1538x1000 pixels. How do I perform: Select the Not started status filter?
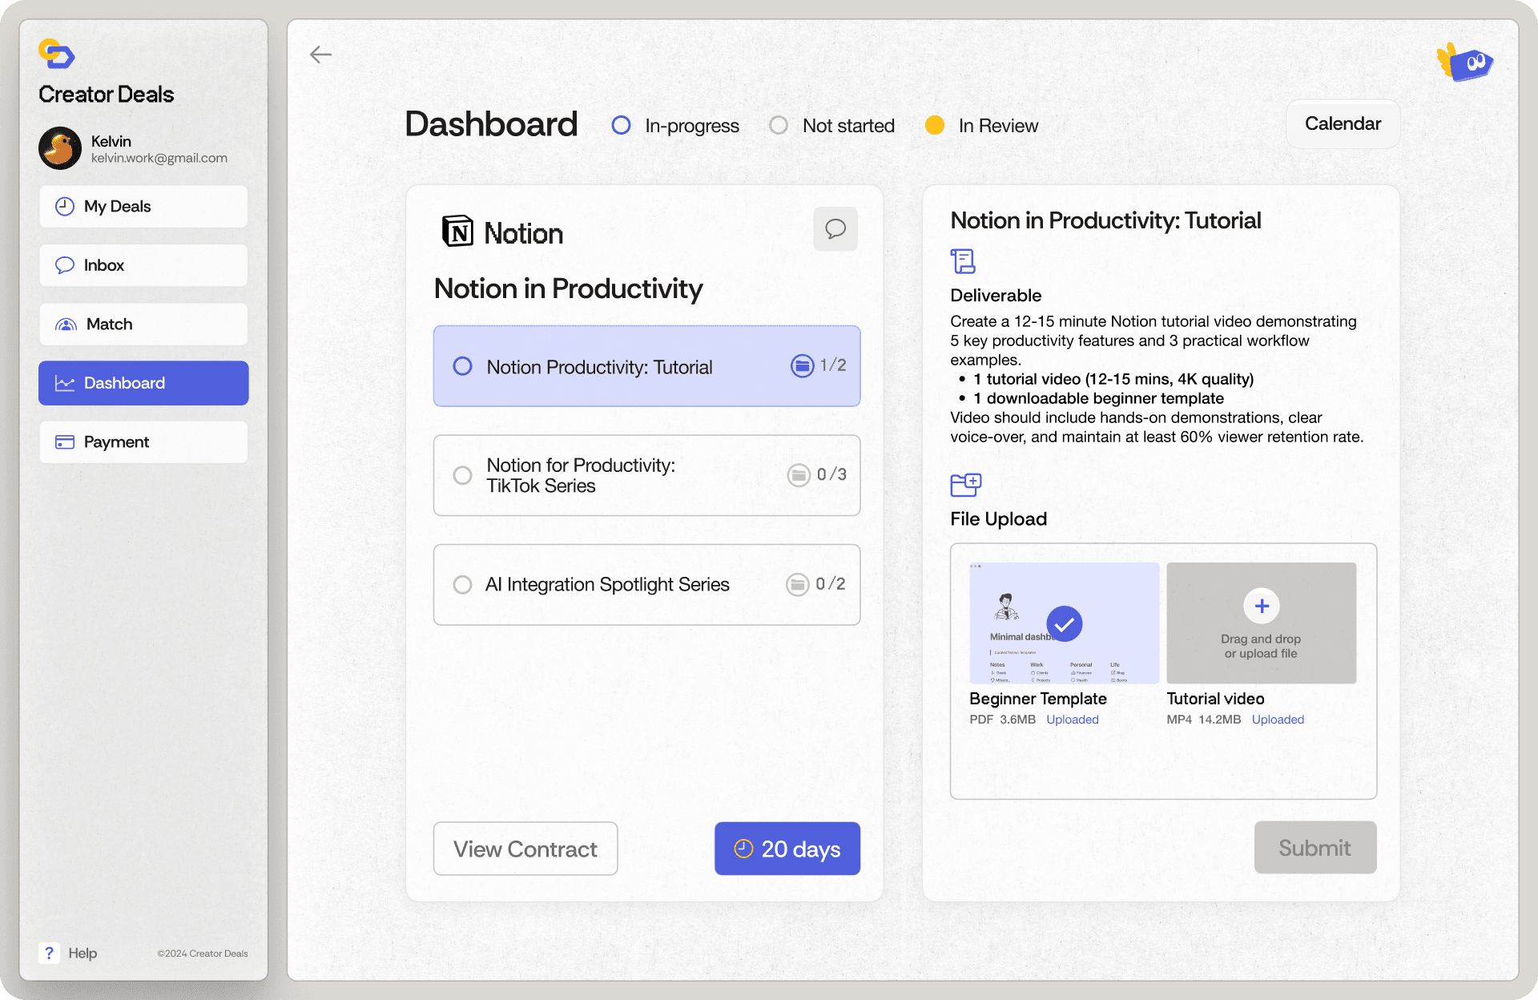pyautogui.click(x=831, y=126)
